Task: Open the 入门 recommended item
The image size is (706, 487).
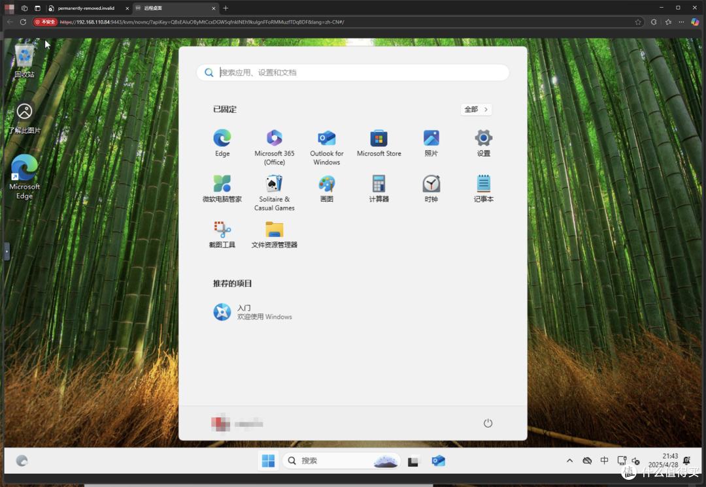Action: pos(252,312)
